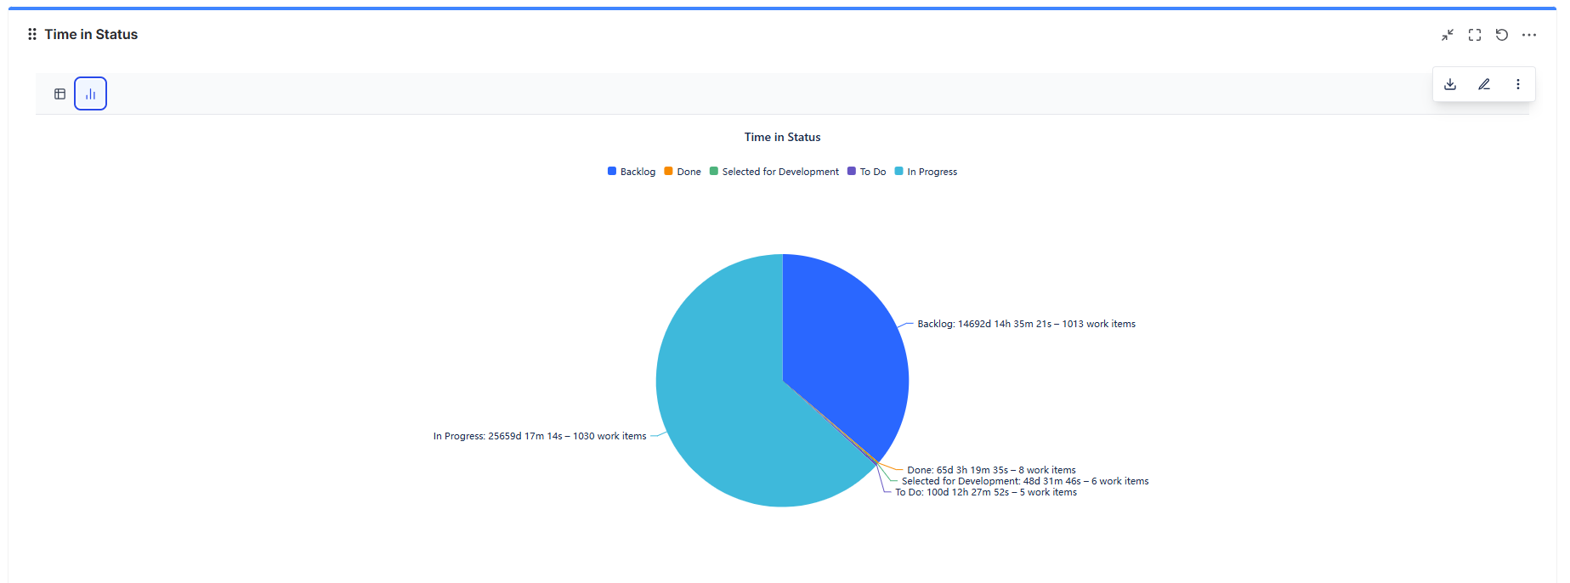Toggle Backlog series in legend
Screen dimensions: 1570x583
point(632,172)
